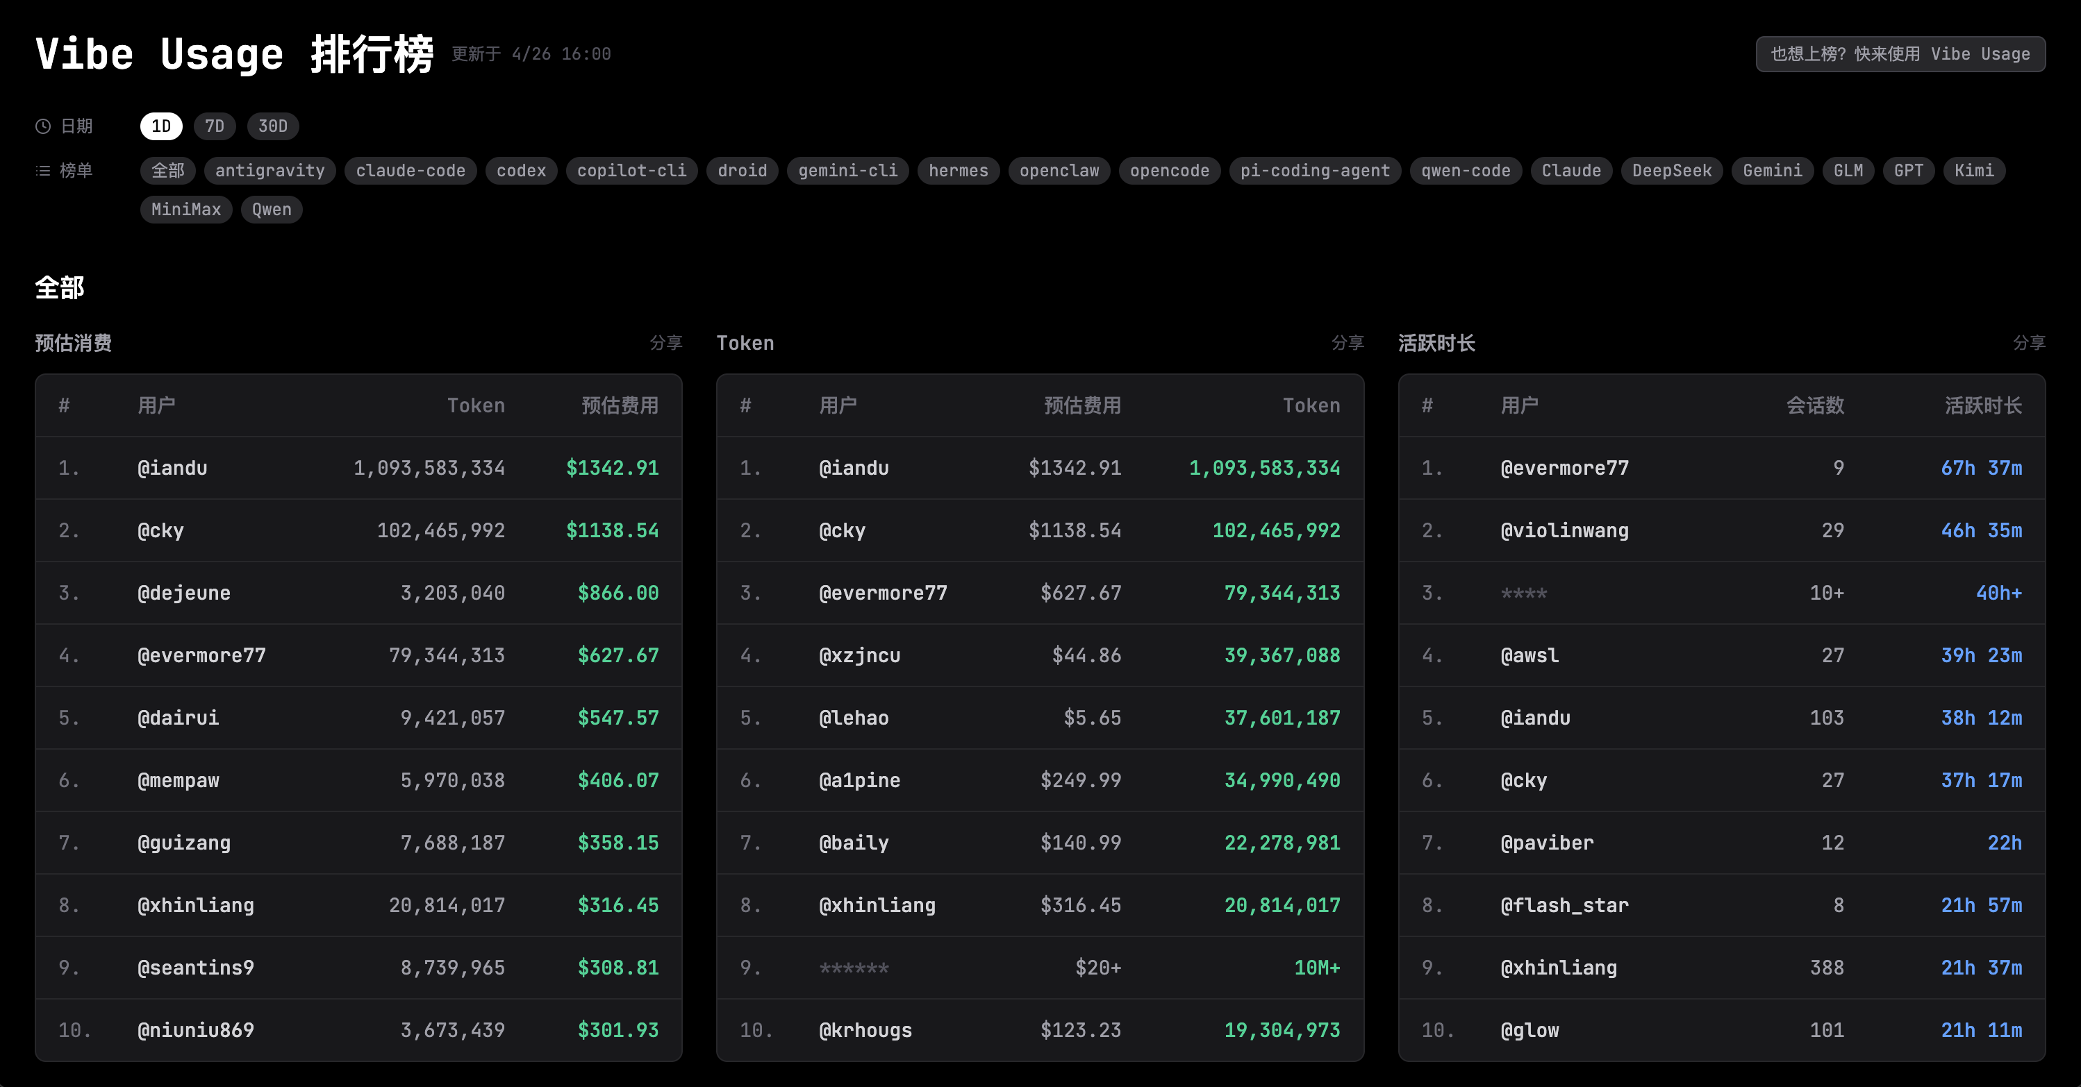This screenshot has height=1087, width=2081.
Task: Filter leaderboard by opencode
Action: point(1169,170)
